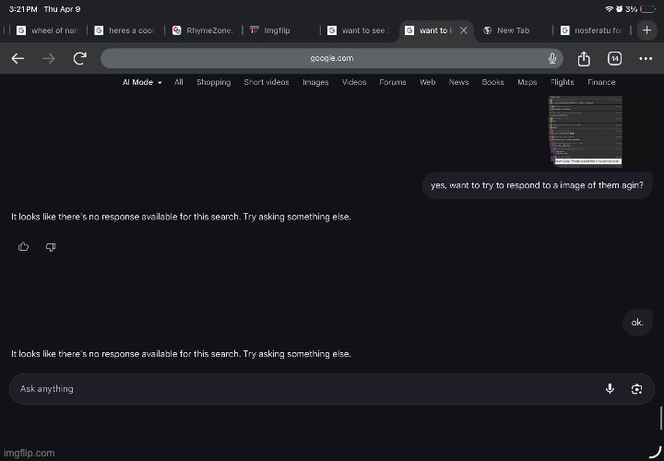Open the share sheet icon
The image size is (664, 461).
[x=584, y=58]
